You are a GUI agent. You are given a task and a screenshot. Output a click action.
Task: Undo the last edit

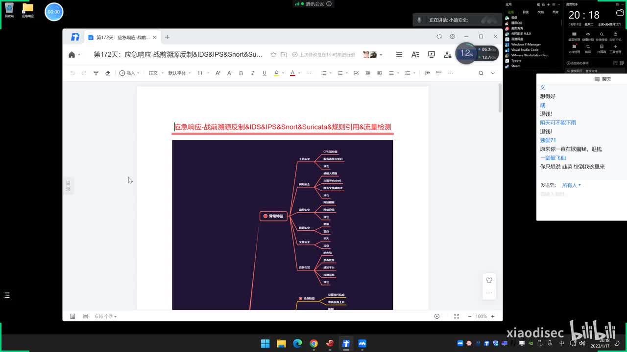72,73
